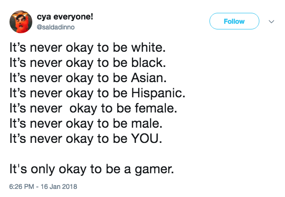Click the '16 Jan 2018' date text
Screen dimensions: 285x197
(59, 187)
